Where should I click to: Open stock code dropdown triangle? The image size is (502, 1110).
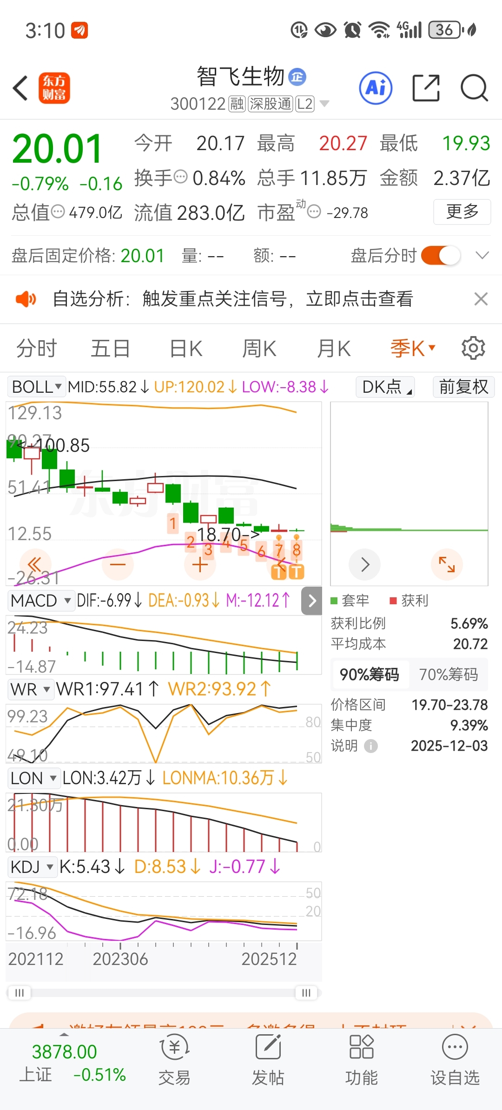point(324,104)
